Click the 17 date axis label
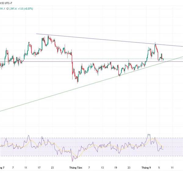This screenshot has height=183, width=183. click(x=39, y=168)
